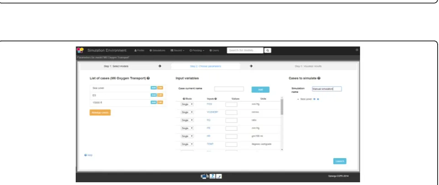This screenshot has height=185, width=439.
Task: Click the blue Z logo in the footer
Action: point(212,176)
